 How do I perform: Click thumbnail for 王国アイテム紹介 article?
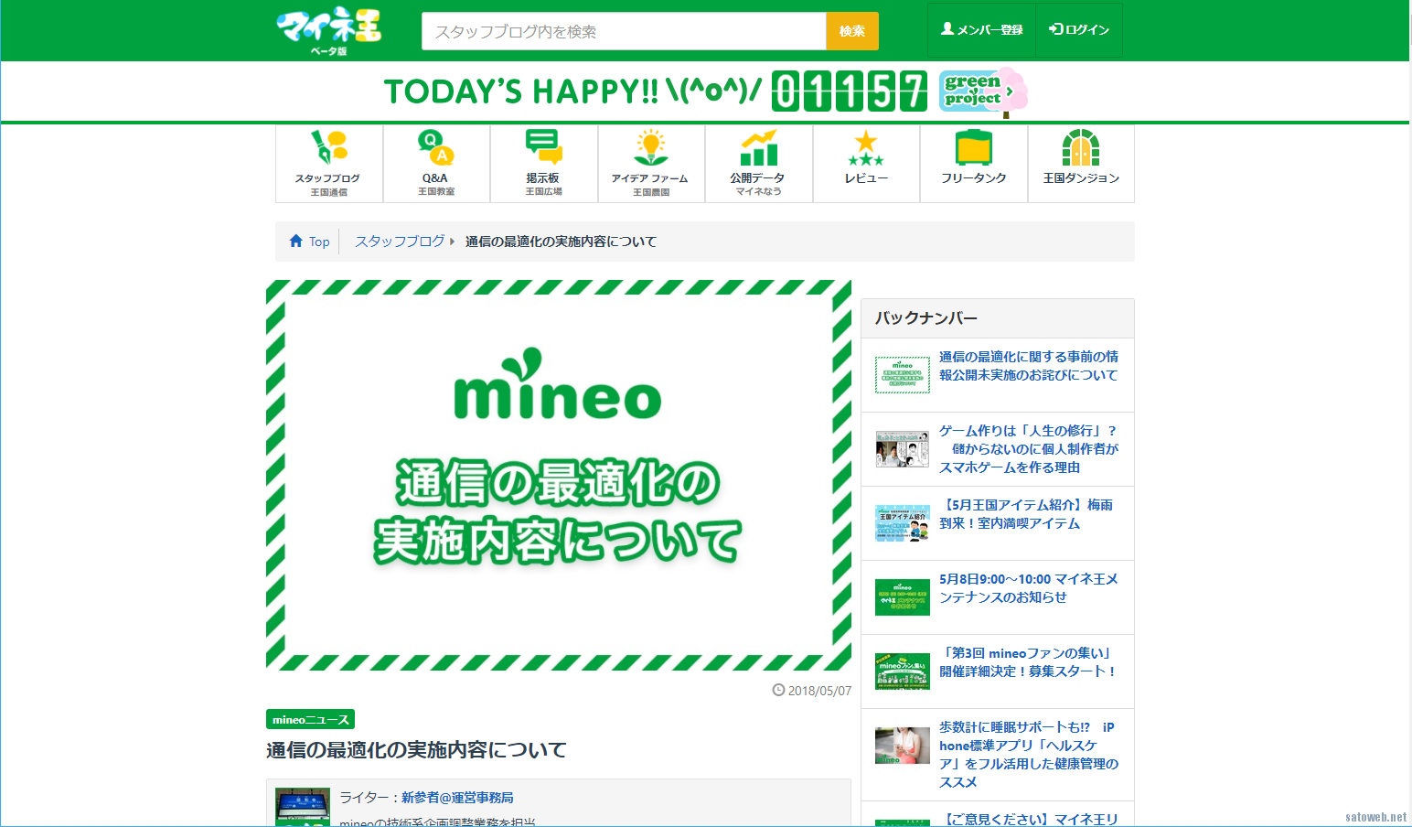tap(903, 523)
